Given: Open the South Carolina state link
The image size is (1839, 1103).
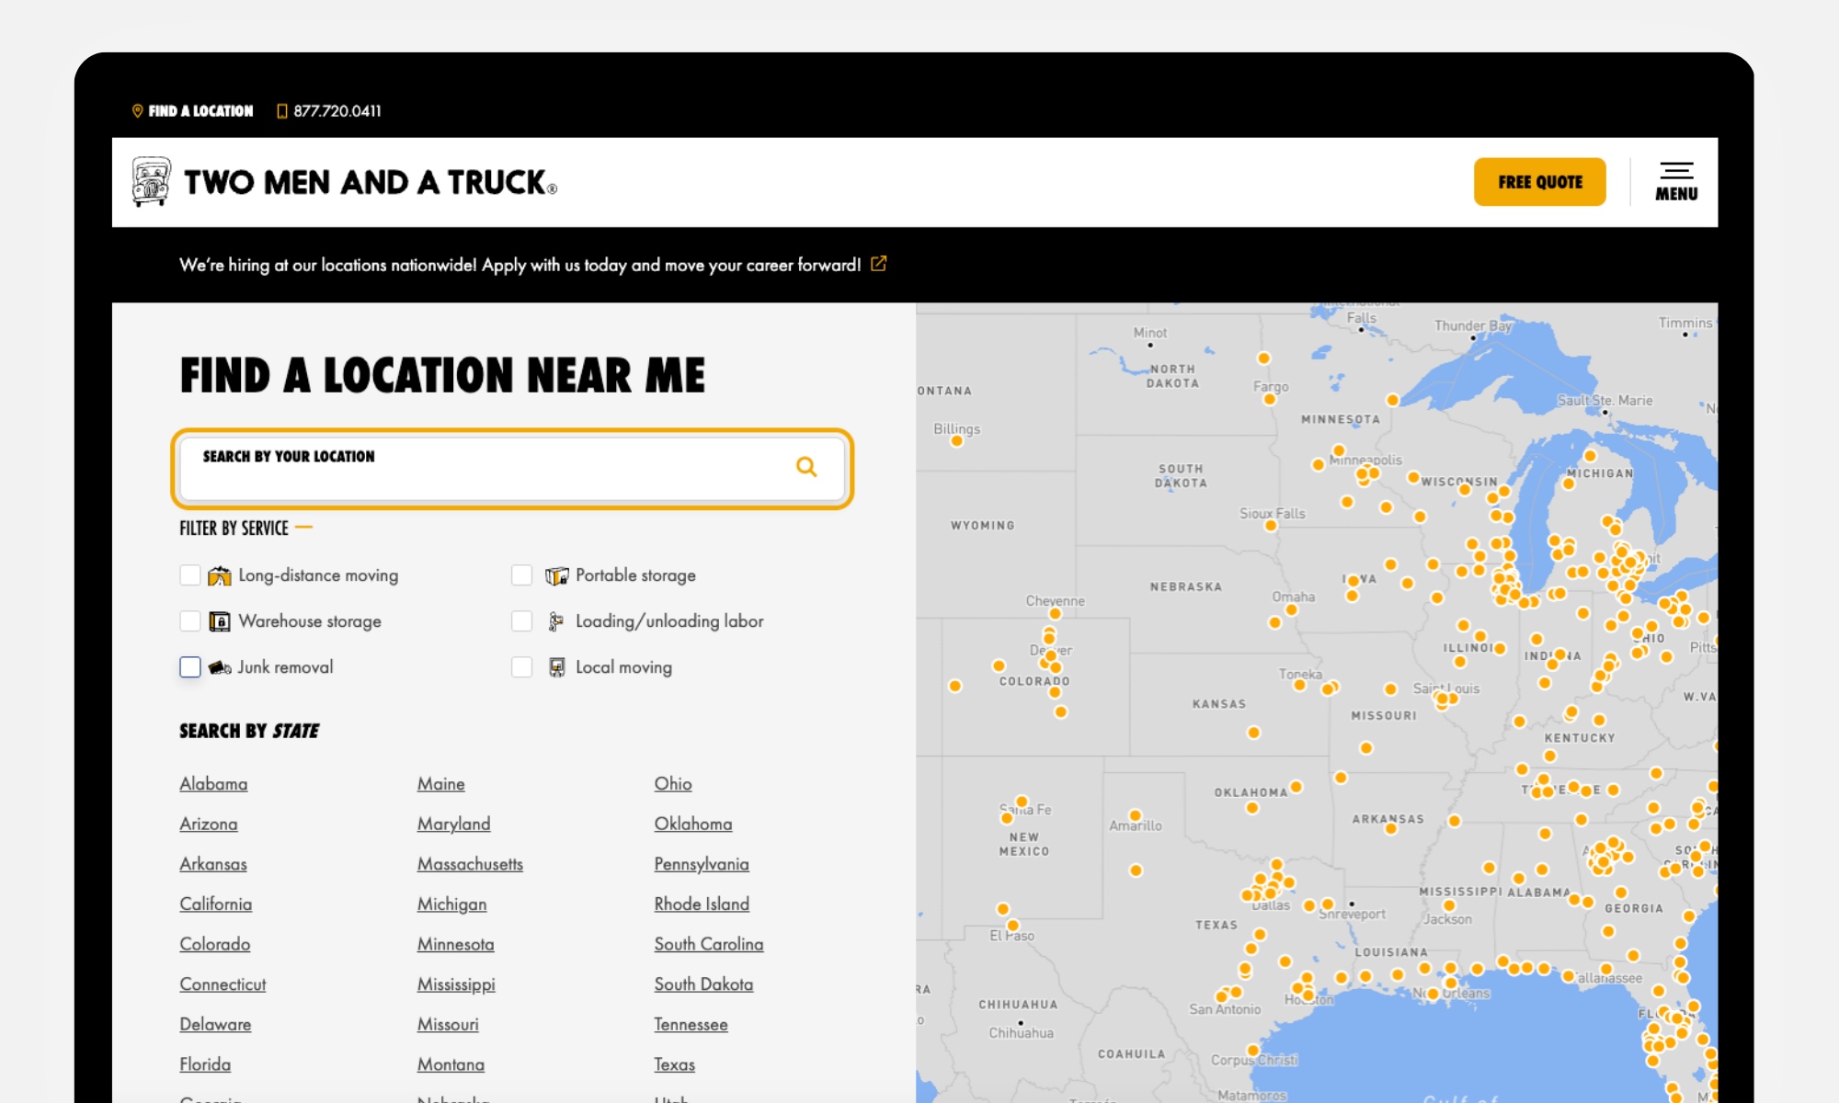Looking at the screenshot, I should click(709, 944).
